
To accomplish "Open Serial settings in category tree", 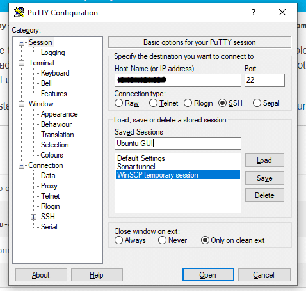I will [x=49, y=227].
